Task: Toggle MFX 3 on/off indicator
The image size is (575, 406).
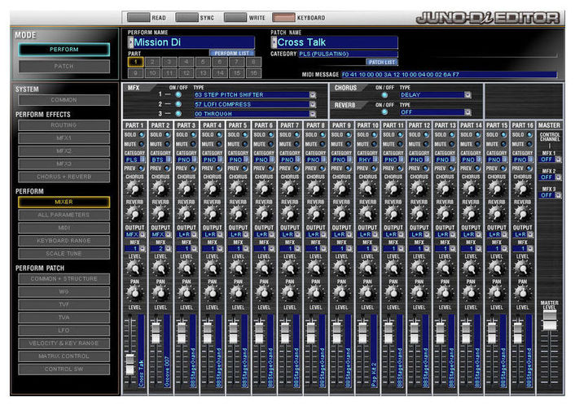Action: coord(178,114)
